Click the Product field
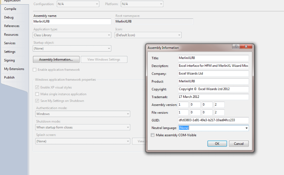The width and height of the screenshot is (284, 175). (x=213, y=81)
